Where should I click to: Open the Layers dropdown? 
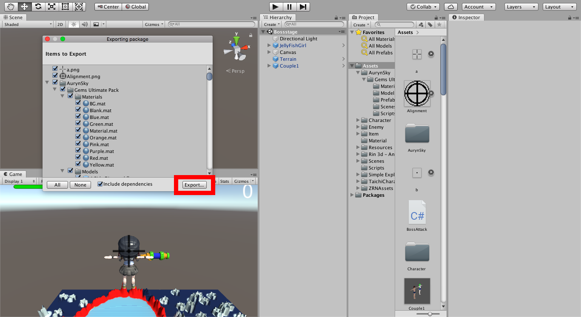[521, 7]
